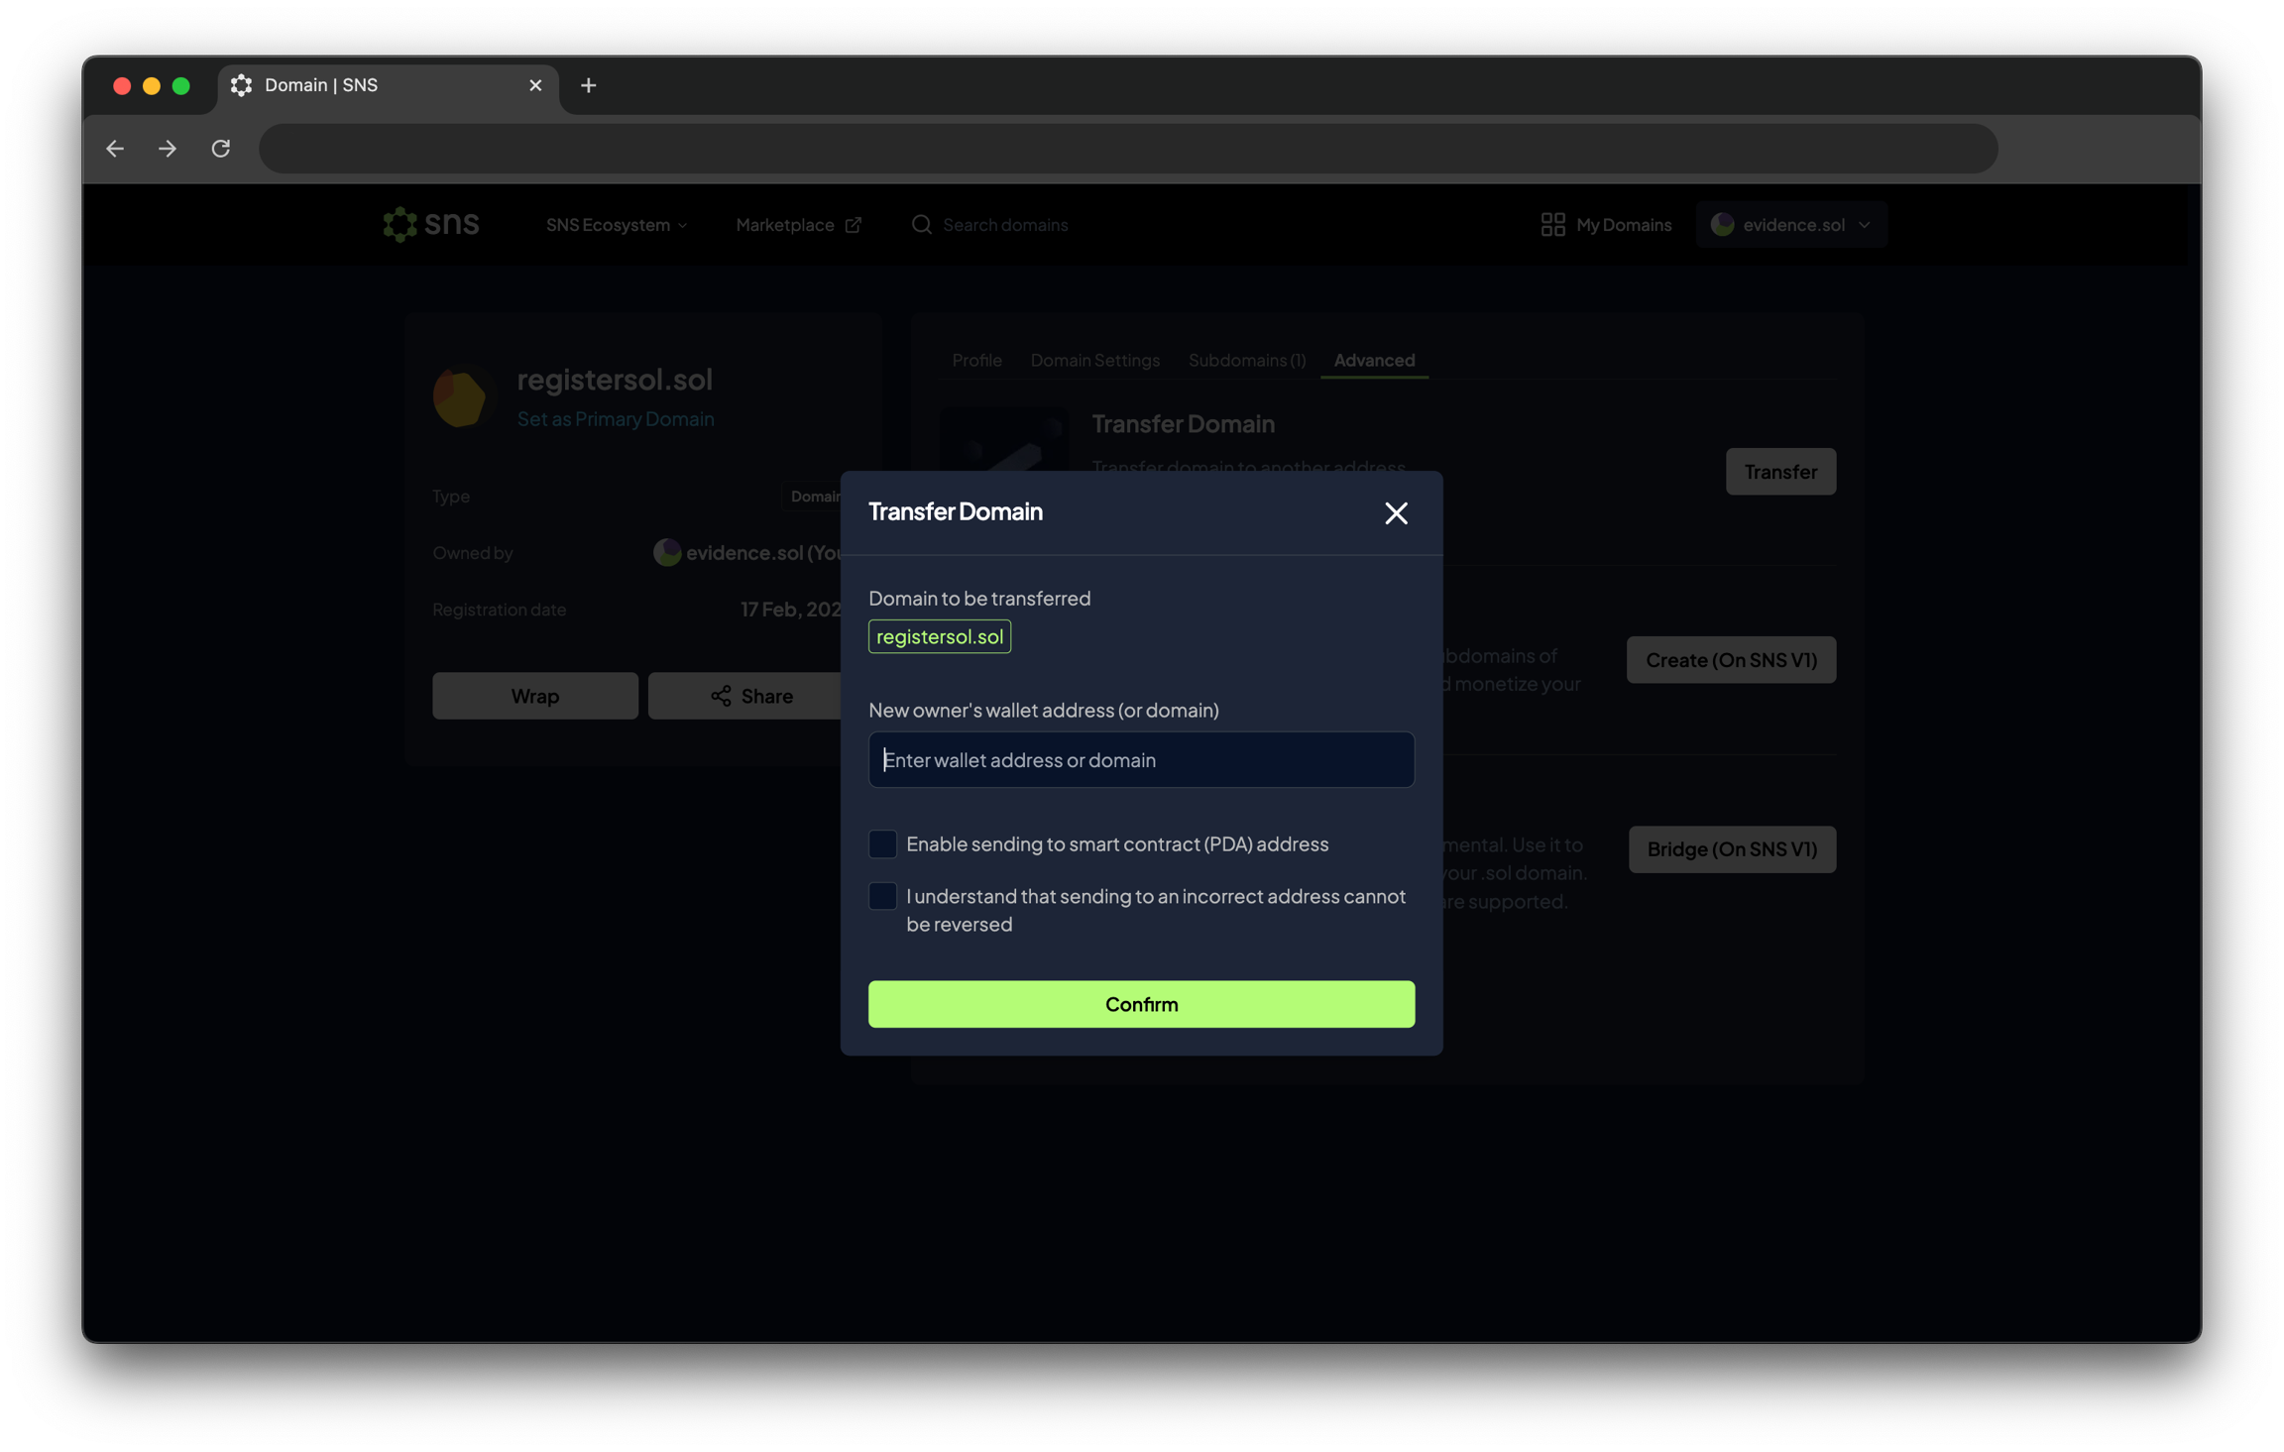Check the irreversible transfer acknowledgment box
The width and height of the screenshot is (2284, 1452).
coord(882,896)
